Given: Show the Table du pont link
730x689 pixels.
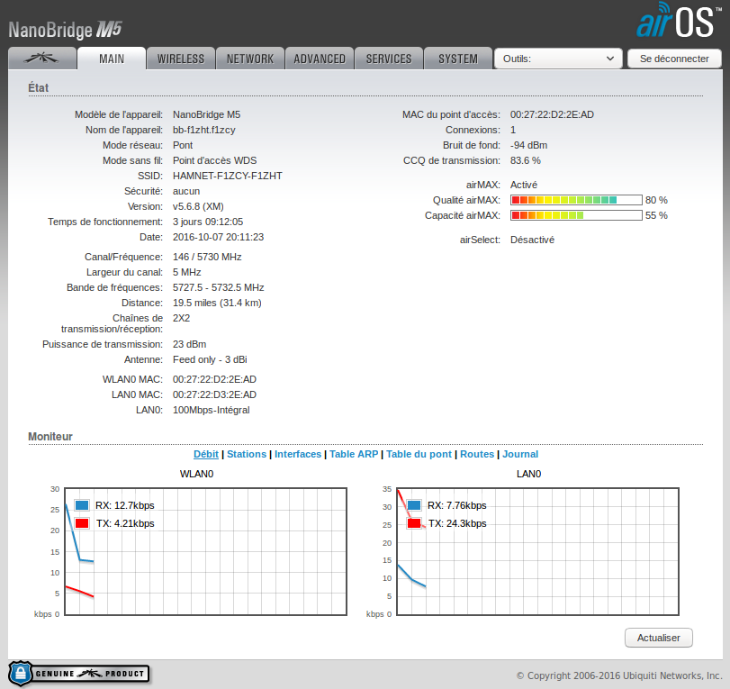Looking at the screenshot, I should tap(419, 454).
